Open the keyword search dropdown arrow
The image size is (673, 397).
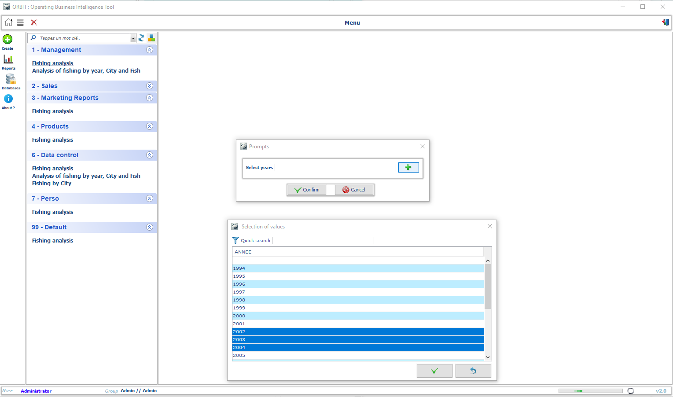133,38
